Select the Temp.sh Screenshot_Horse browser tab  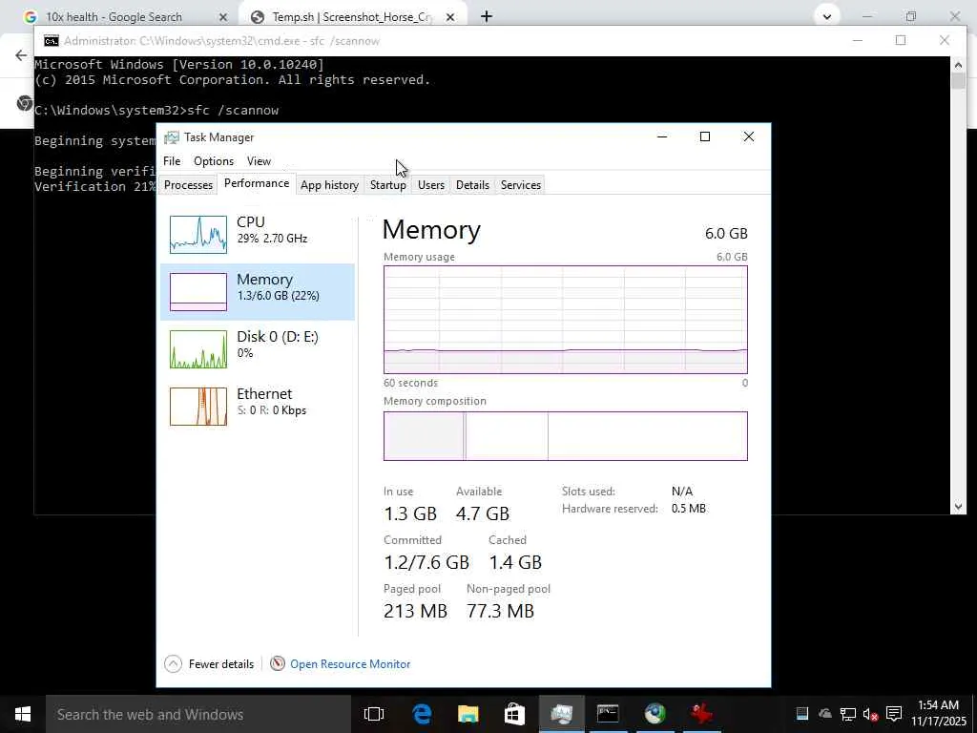pyautogui.click(x=352, y=17)
